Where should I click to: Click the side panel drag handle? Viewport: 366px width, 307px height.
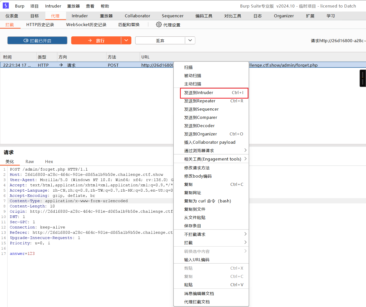tap(363, 79)
